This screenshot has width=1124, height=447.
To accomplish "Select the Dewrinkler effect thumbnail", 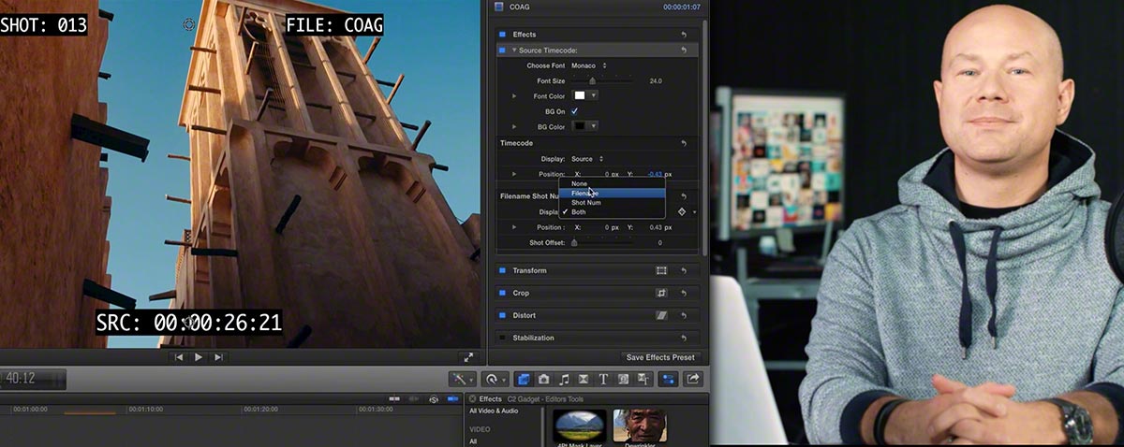I will point(640,427).
